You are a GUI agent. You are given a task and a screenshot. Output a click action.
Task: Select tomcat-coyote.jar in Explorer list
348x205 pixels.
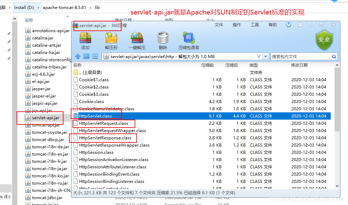46,132
